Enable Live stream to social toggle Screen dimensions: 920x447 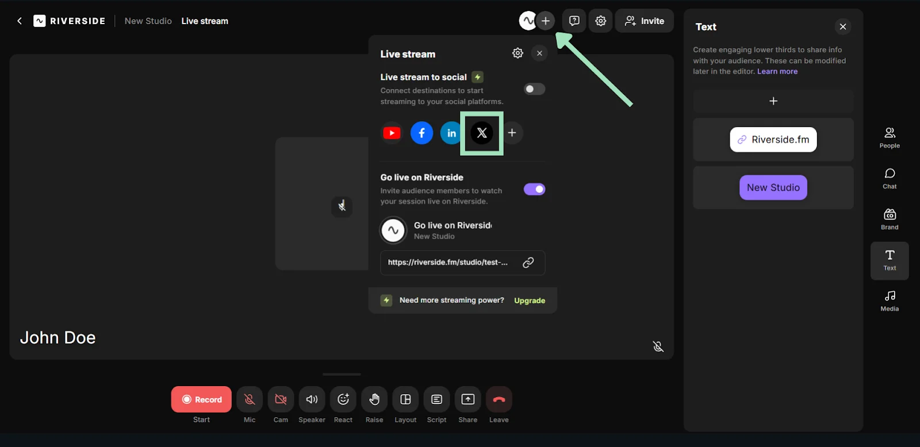click(x=534, y=89)
